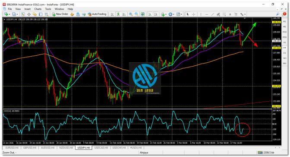
Task: Select the Crosshair tool
Action: [x=194, y=14]
